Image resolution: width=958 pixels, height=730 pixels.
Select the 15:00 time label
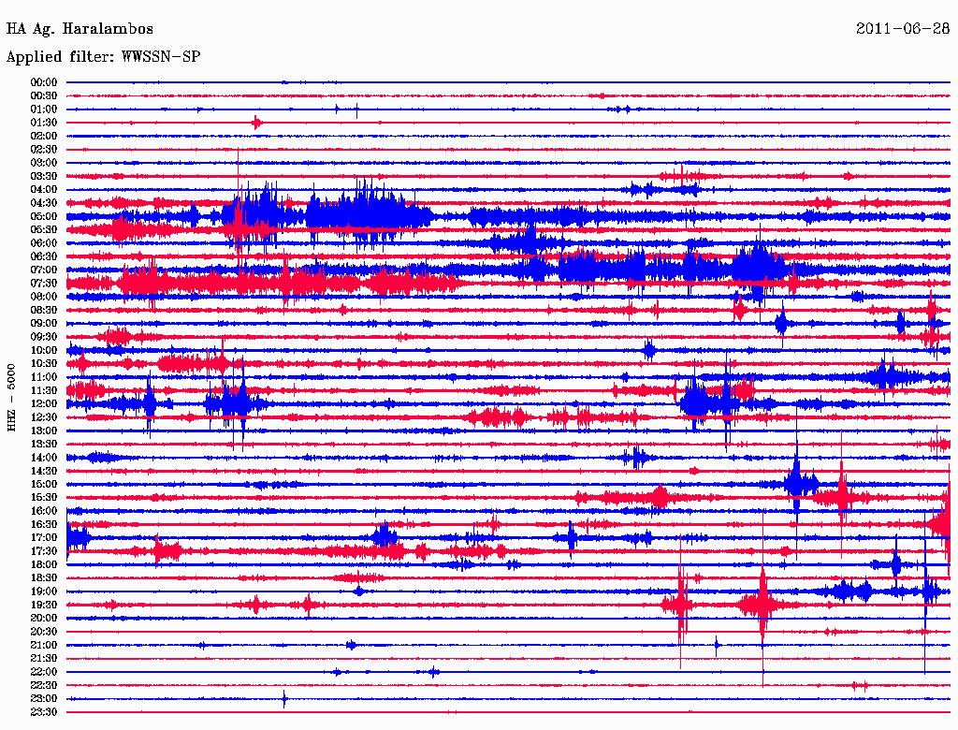(44, 485)
